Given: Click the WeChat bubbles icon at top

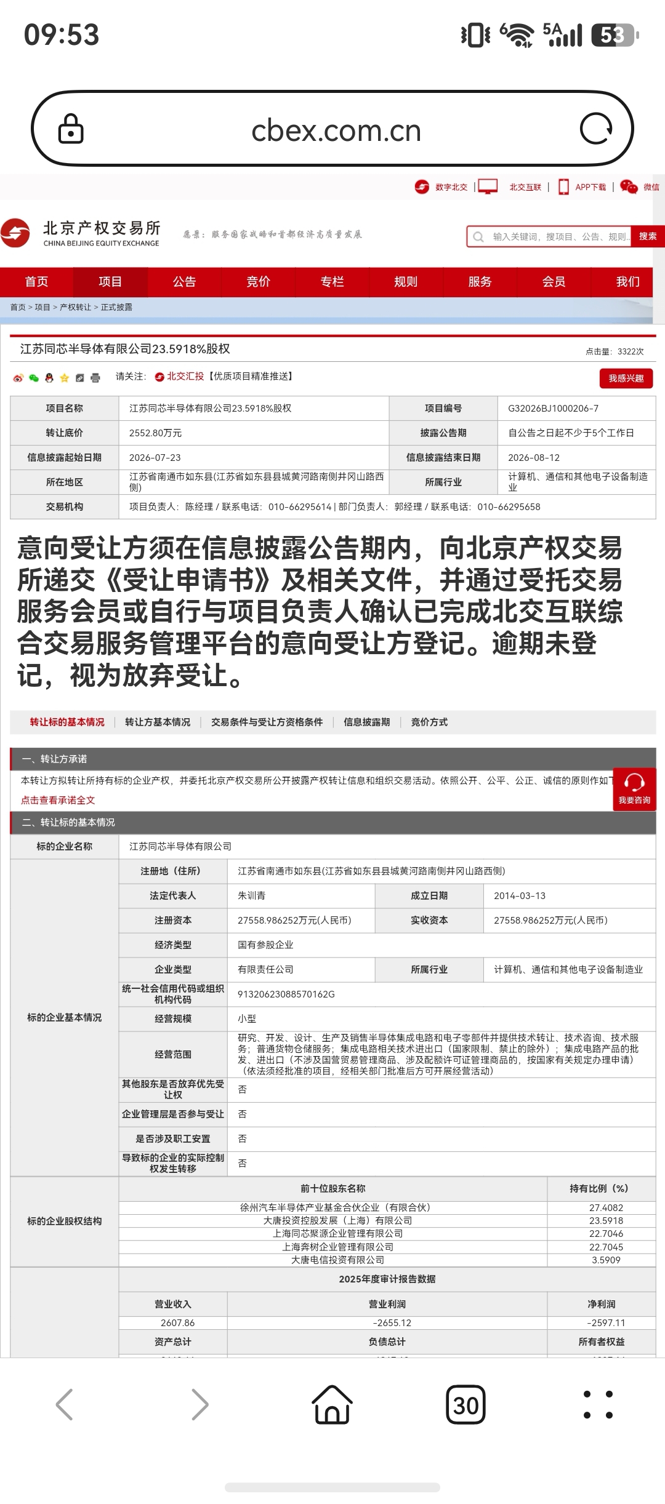Looking at the screenshot, I should pos(629,186).
